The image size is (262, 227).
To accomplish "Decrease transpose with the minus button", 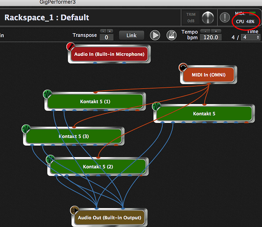I will pyautogui.click(x=103, y=31).
